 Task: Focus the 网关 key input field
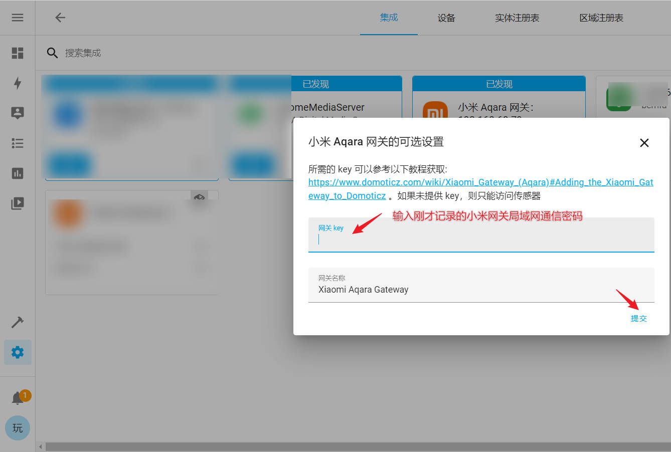[x=481, y=235]
